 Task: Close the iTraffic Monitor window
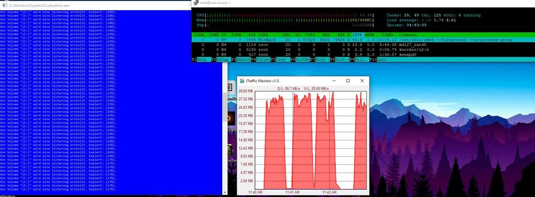tap(362, 81)
